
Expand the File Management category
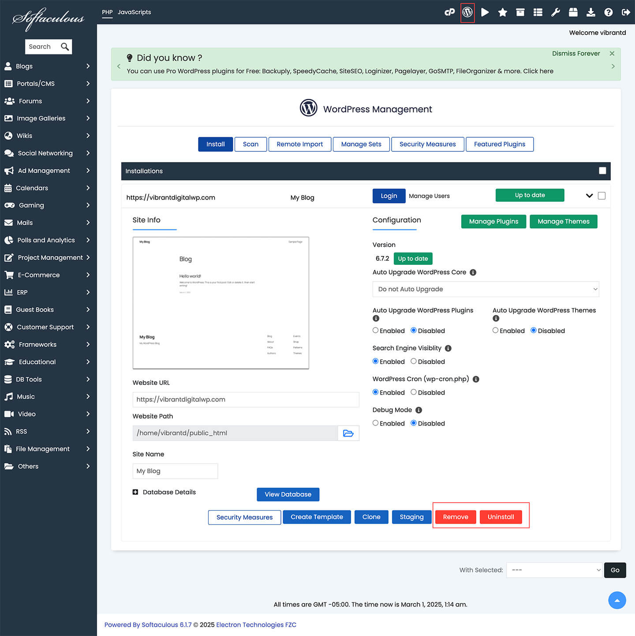click(88, 449)
